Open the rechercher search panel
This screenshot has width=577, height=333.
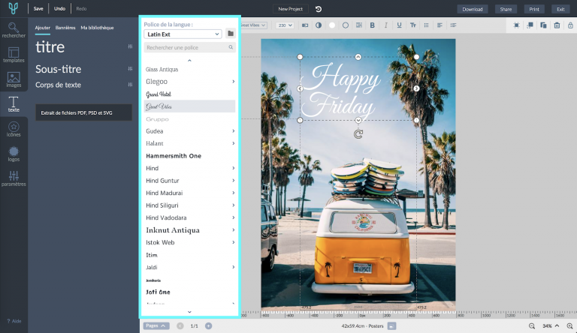point(14,32)
